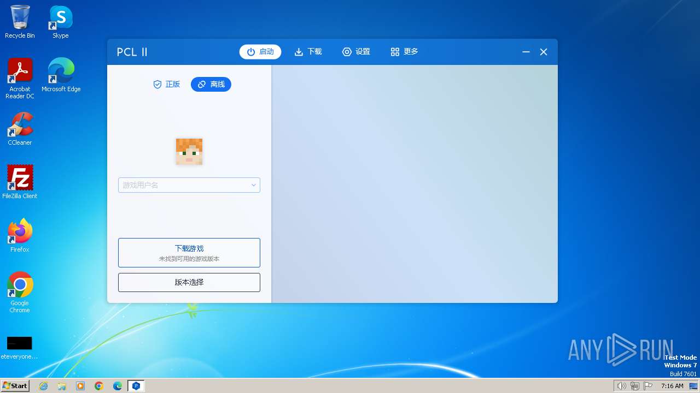Screen dimensions: 700x393
Task: Launch Internet Explorer from taskbar
Action: coord(43,386)
